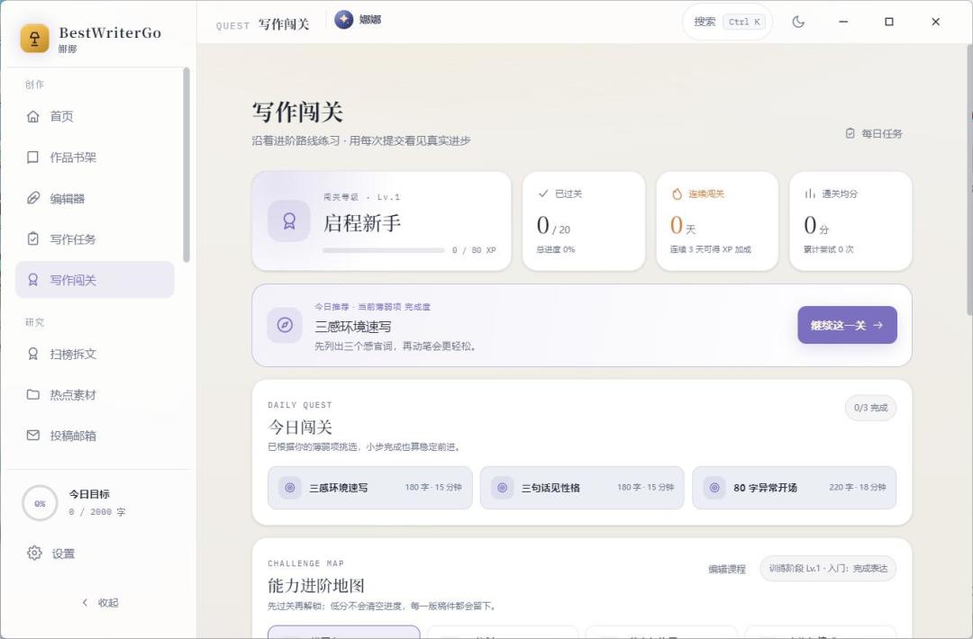Collapse the sidebar with 收起
Image resolution: width=973 pixels, height=639 pixels.
(101, 602)
